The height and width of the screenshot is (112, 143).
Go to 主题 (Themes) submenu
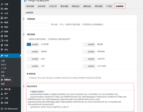point(3,61)
